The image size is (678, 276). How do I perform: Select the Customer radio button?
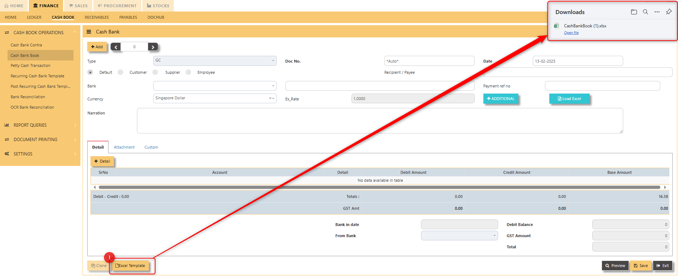(x=120, y=72)
